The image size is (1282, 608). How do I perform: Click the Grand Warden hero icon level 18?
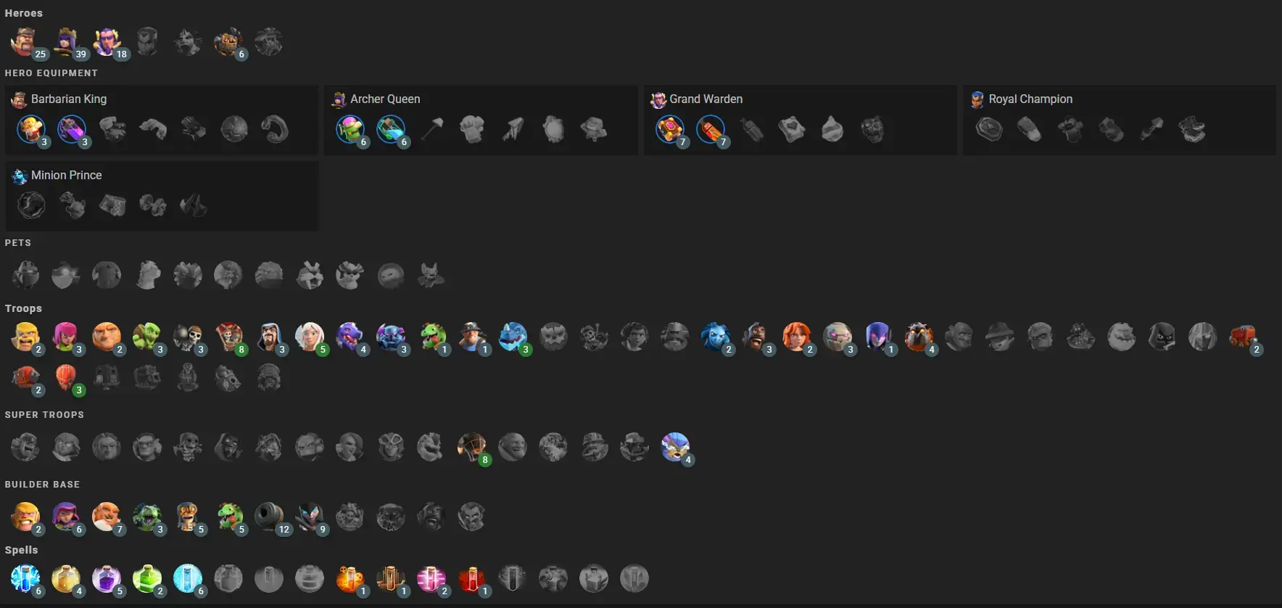click(107, 42)
